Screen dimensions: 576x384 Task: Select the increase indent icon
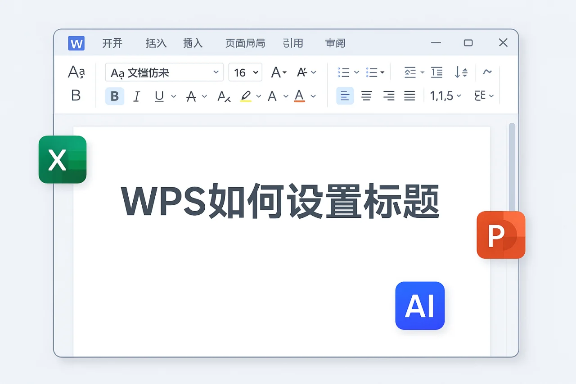[x=437, y=72]
